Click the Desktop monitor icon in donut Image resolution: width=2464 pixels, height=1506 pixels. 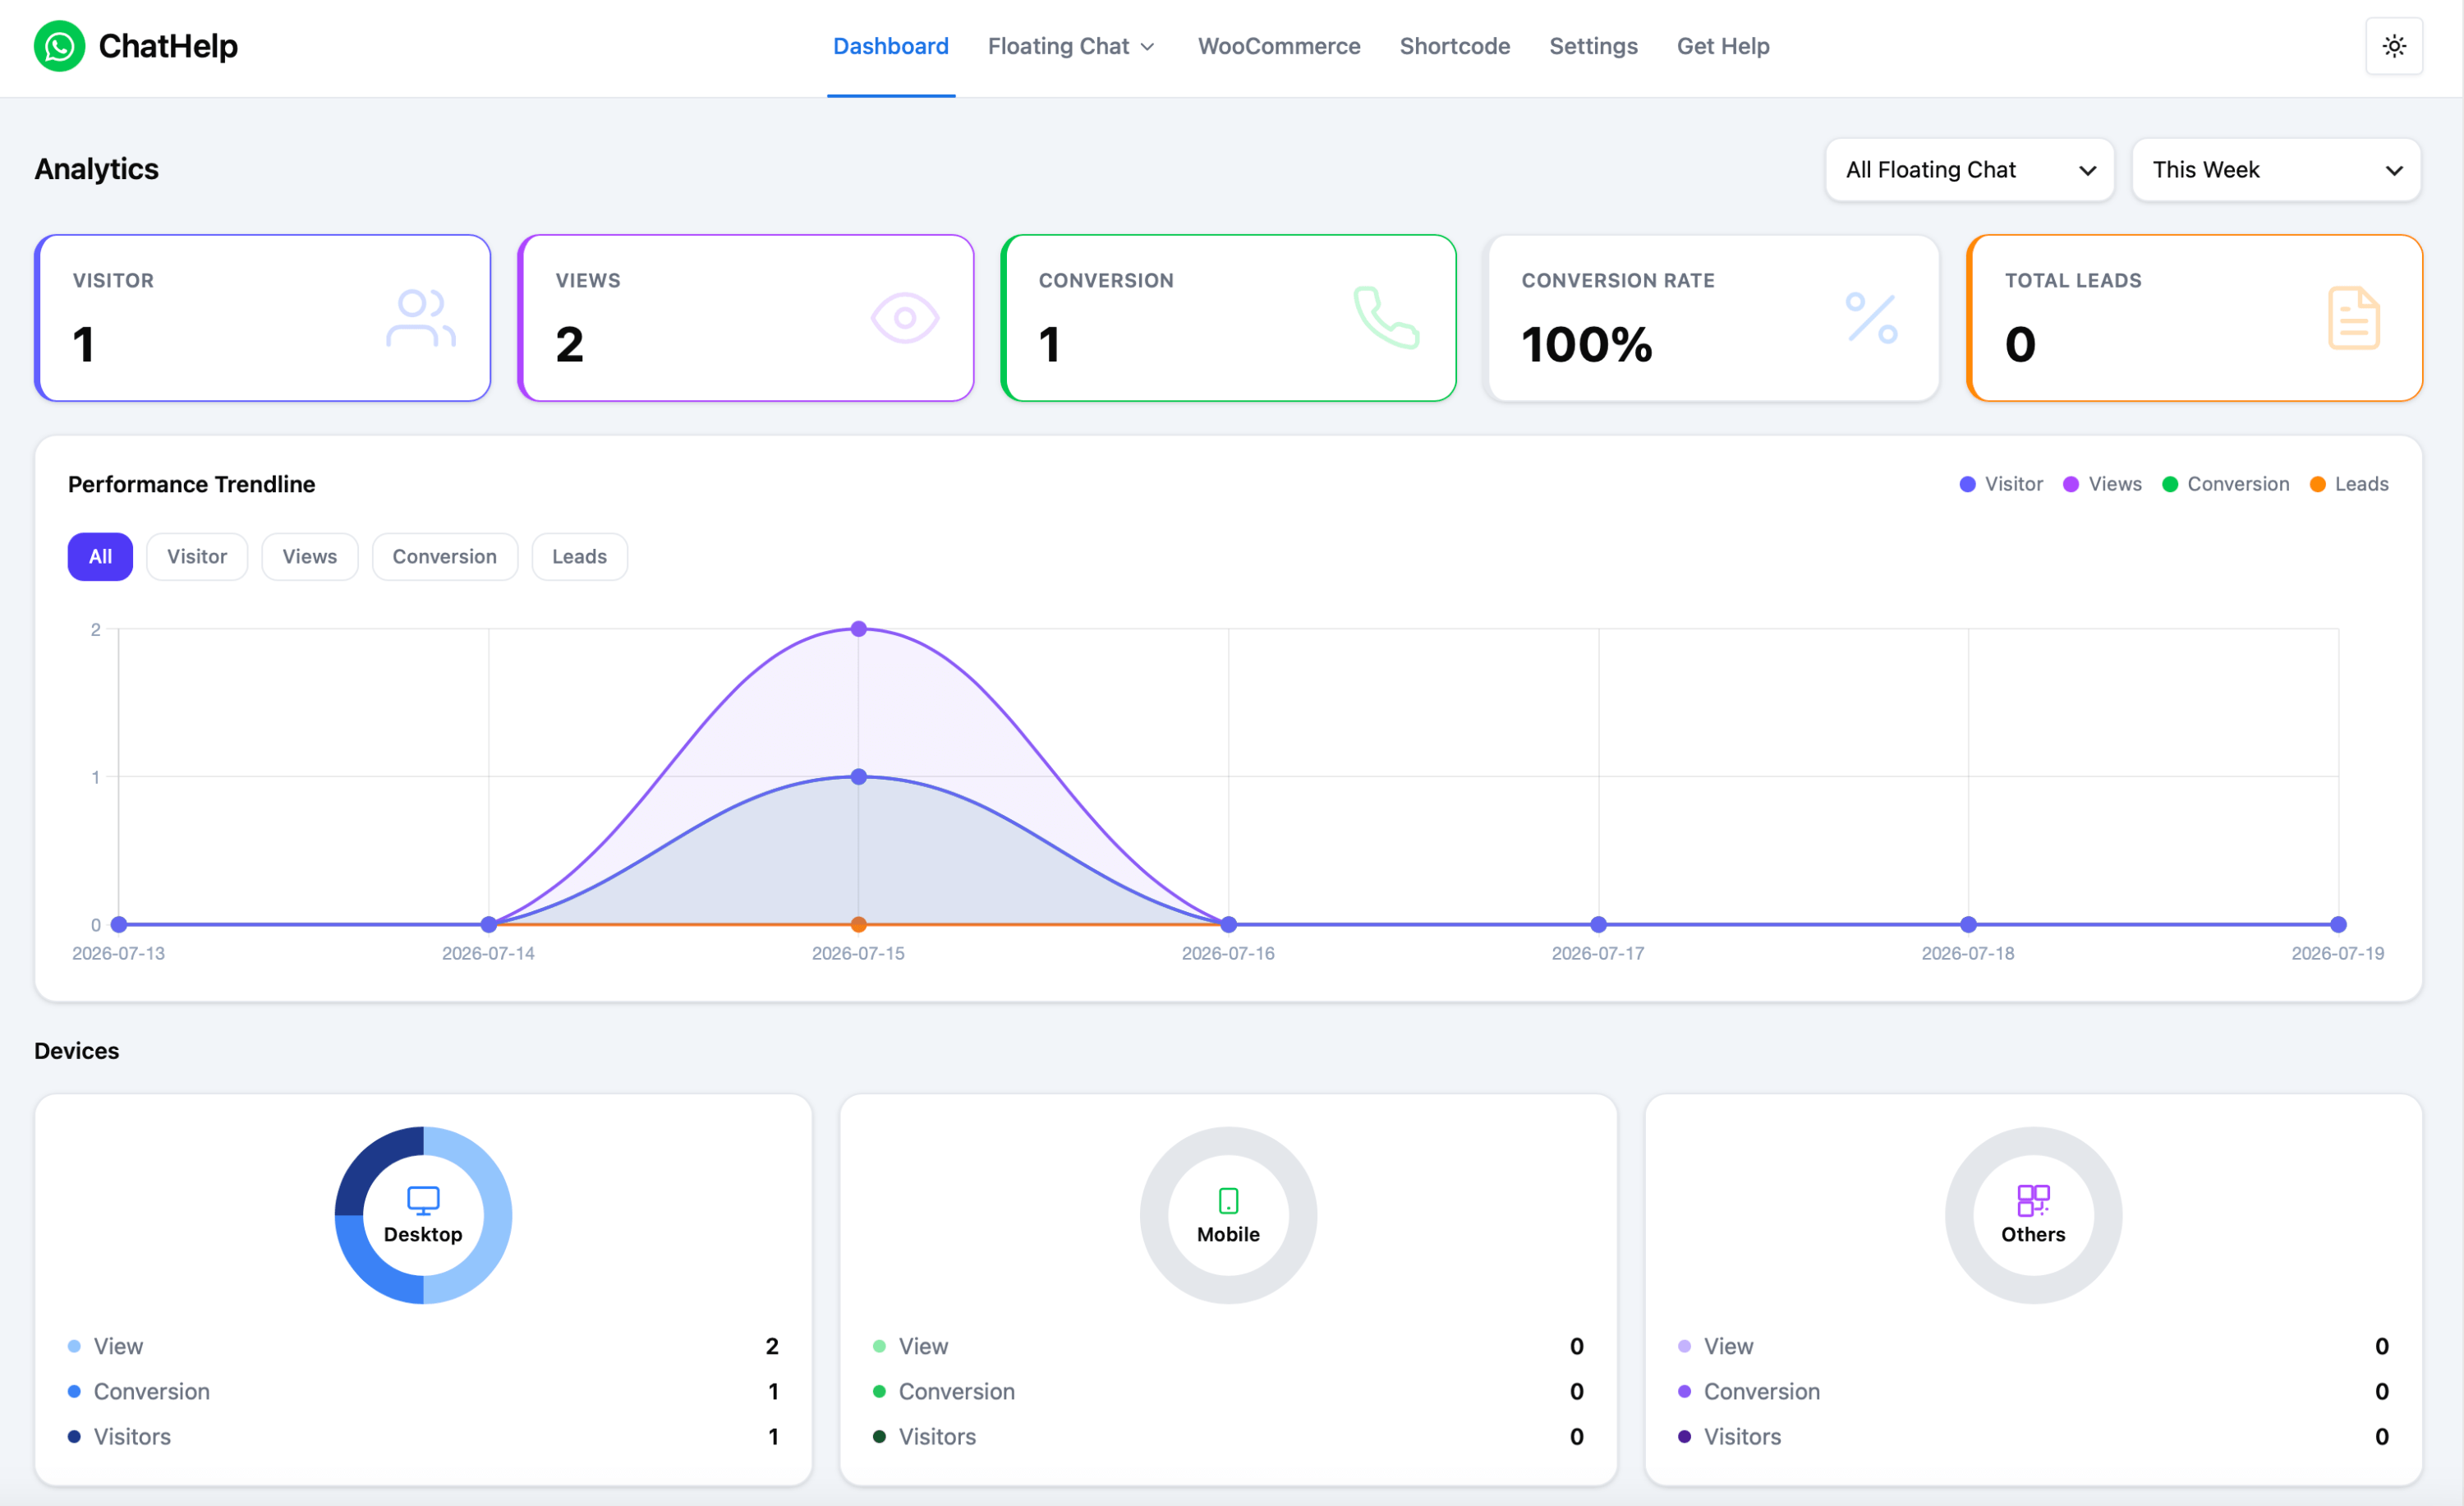pyautogui.click(x=423, y=1199)
